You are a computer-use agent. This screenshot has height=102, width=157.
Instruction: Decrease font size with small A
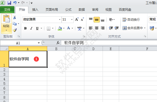pyautogui.click(x=82, y=19)
